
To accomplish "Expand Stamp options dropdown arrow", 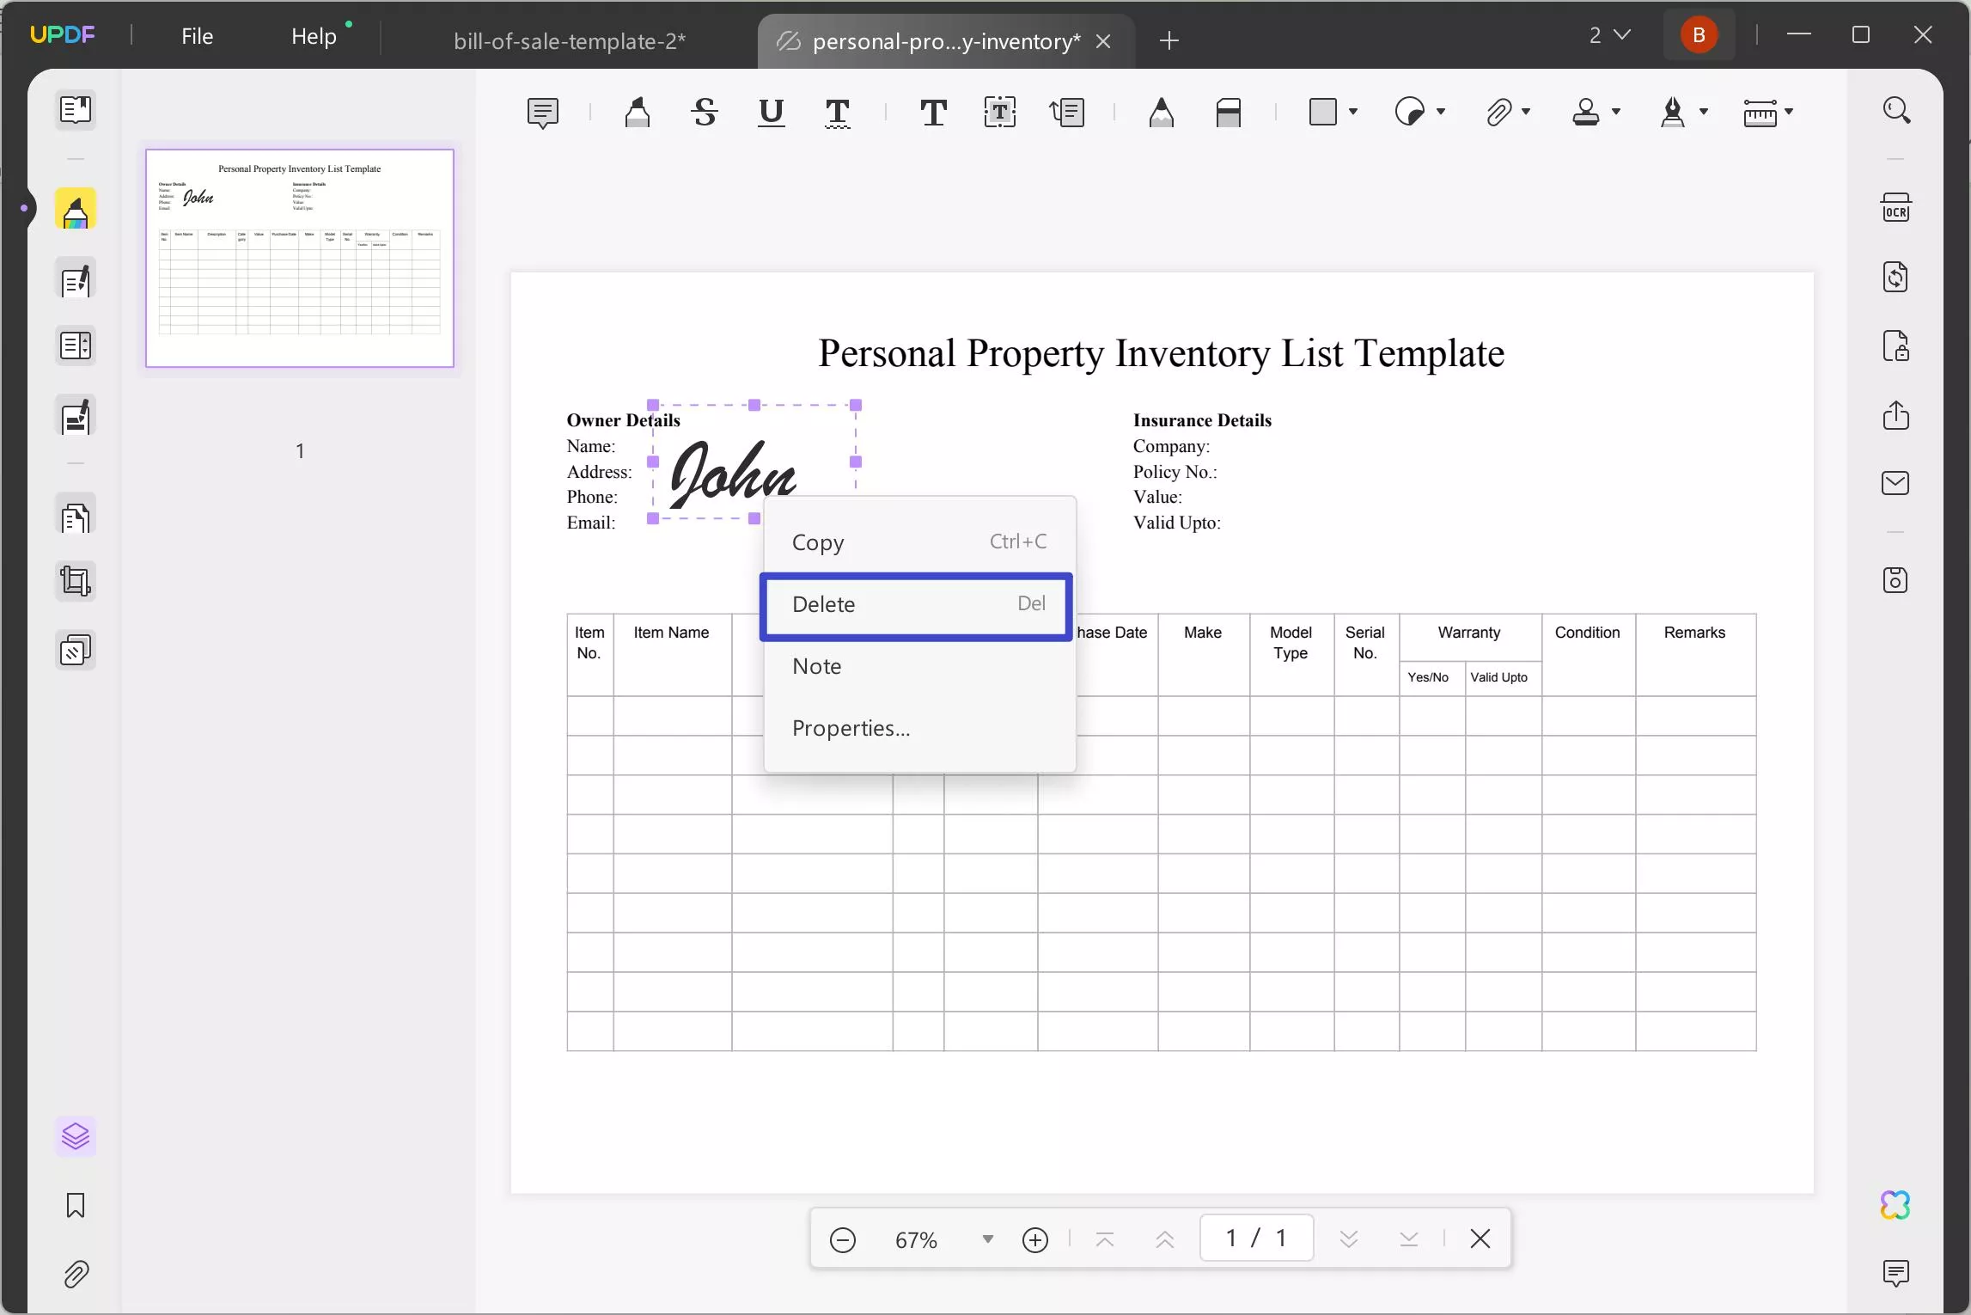I will pos(1616,112).
